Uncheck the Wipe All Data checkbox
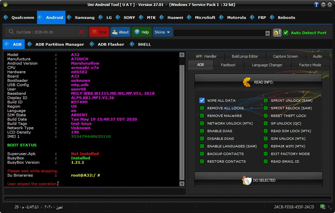The image size is (335, 213). click(x=202, y=100)
